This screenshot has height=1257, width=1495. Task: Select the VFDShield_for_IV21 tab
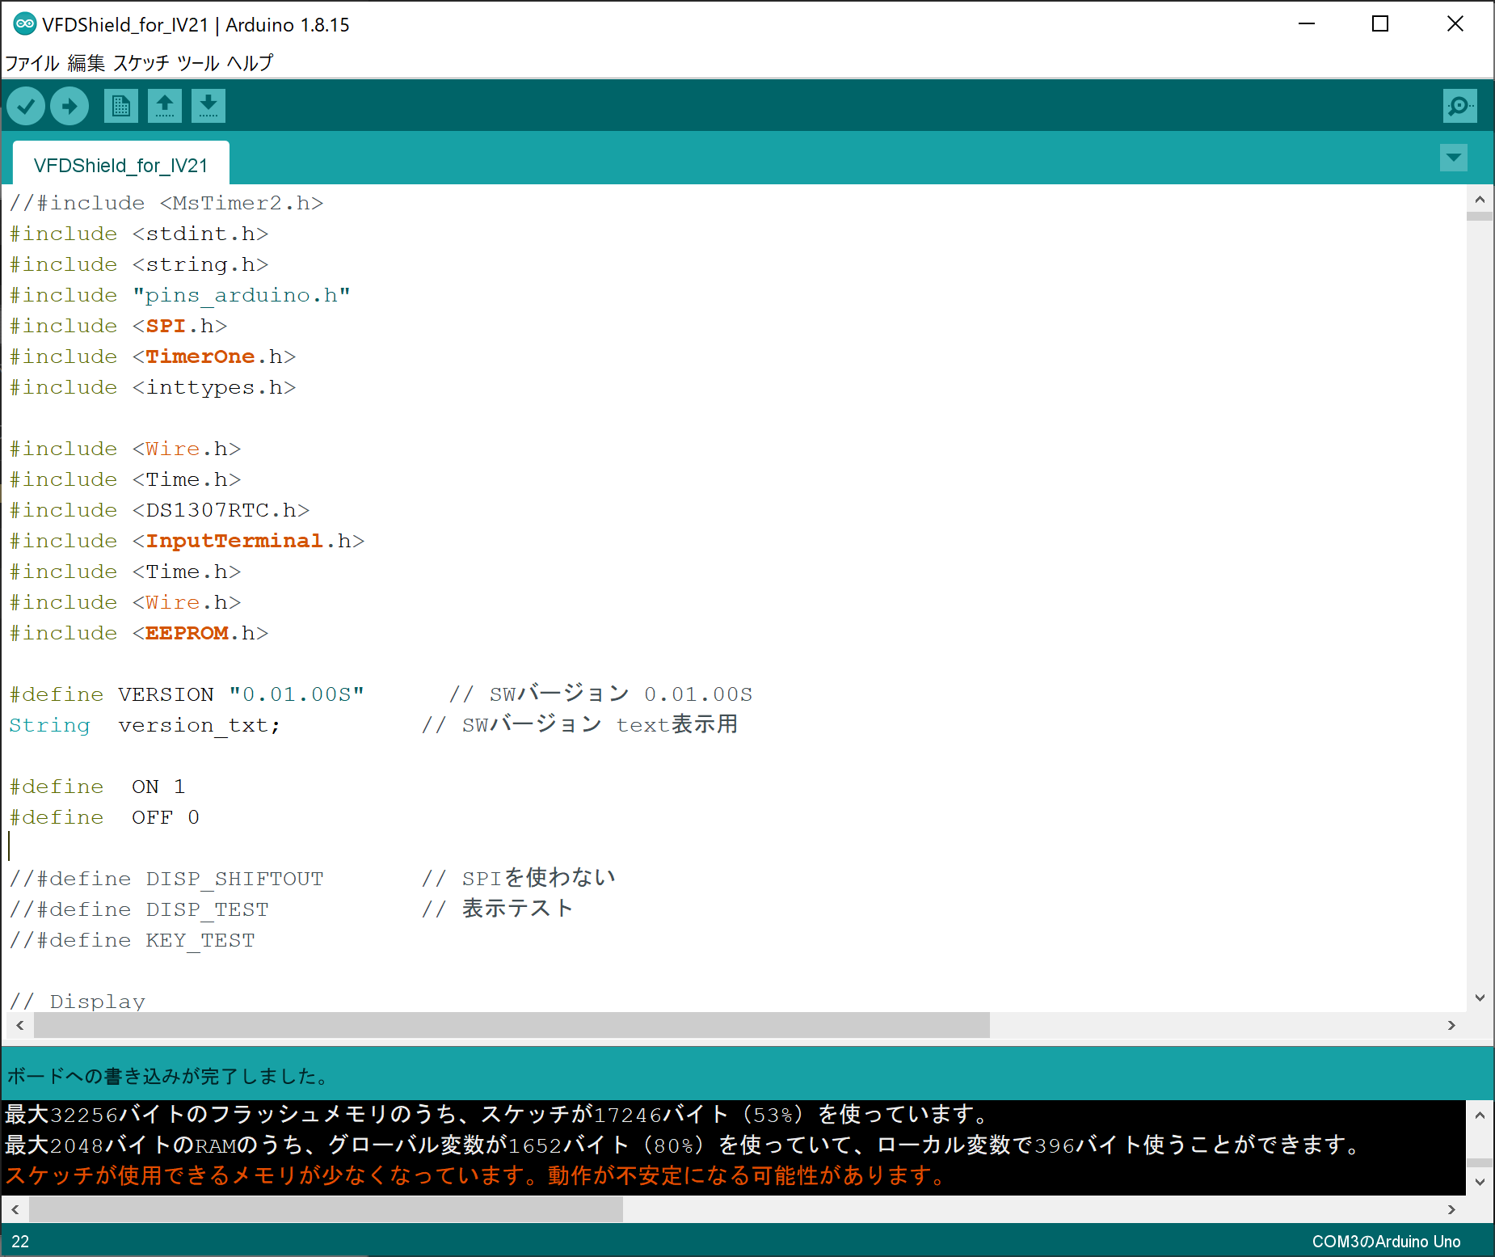click(x=120, y=164)
